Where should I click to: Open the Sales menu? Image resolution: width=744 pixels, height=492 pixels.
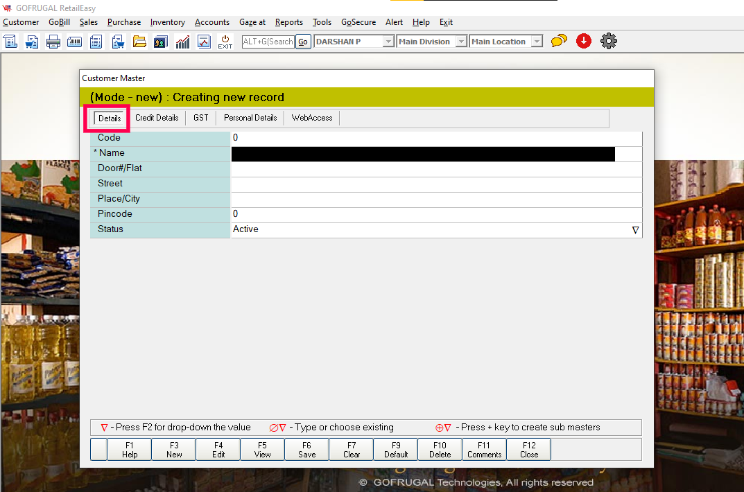point(89,22)
